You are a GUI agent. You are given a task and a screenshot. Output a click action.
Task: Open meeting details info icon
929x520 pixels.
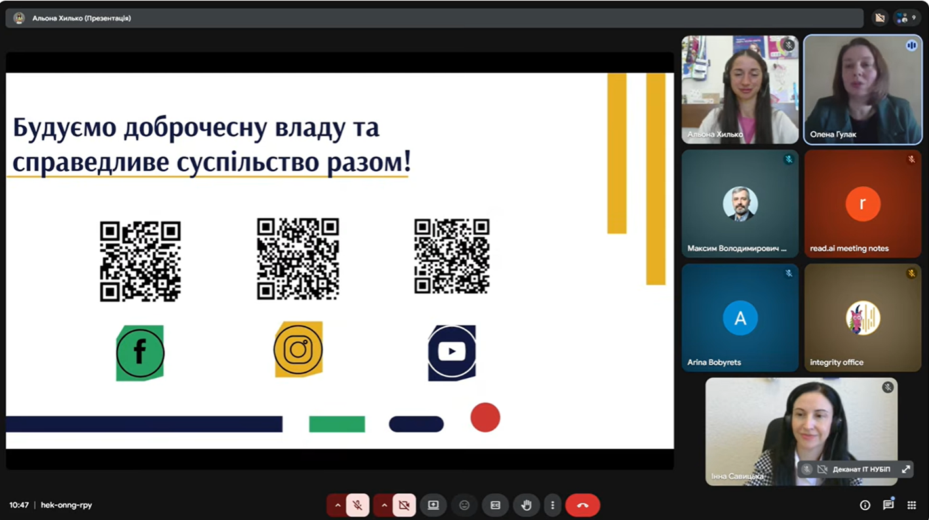pos(865,505)
